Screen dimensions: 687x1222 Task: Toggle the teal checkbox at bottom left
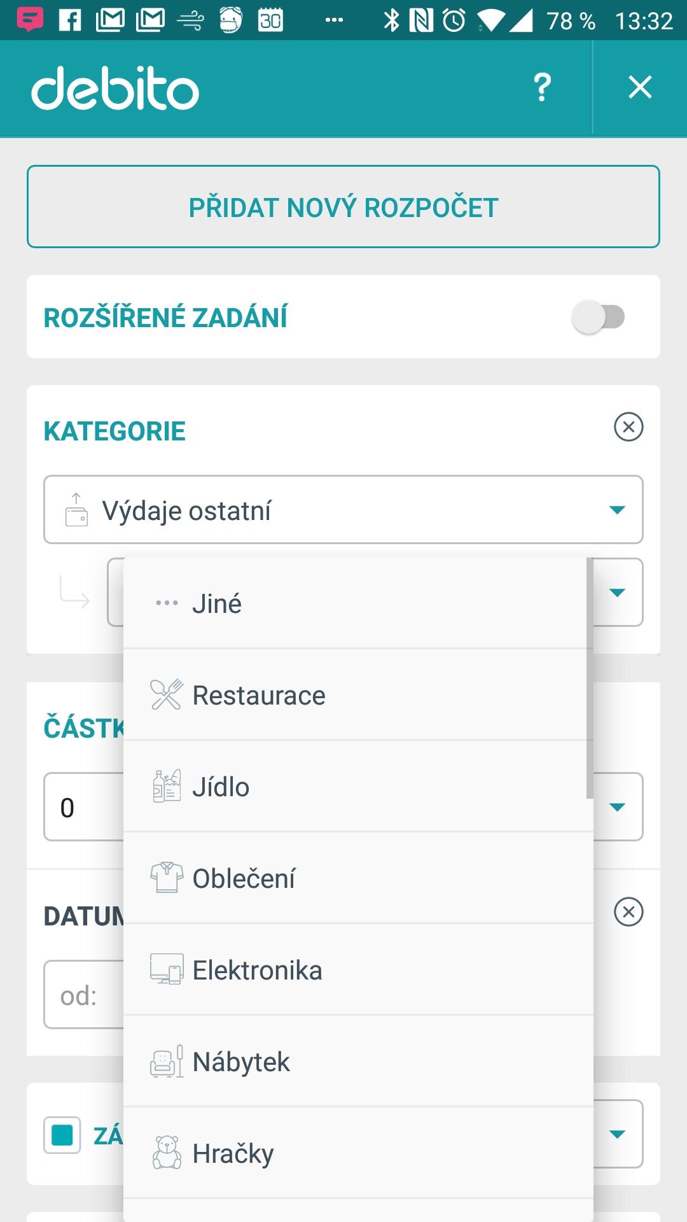click(62, 1135)
